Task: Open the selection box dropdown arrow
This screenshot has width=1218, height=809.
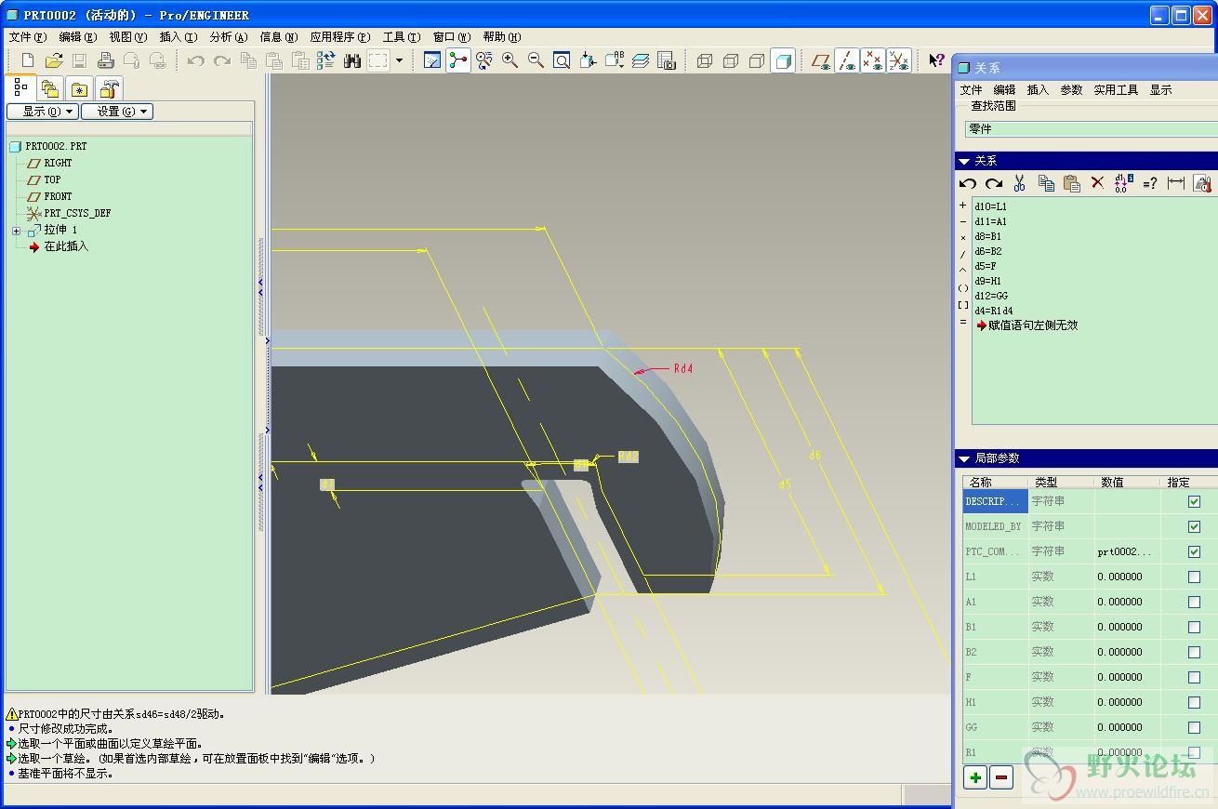Action: click(399, 60)
